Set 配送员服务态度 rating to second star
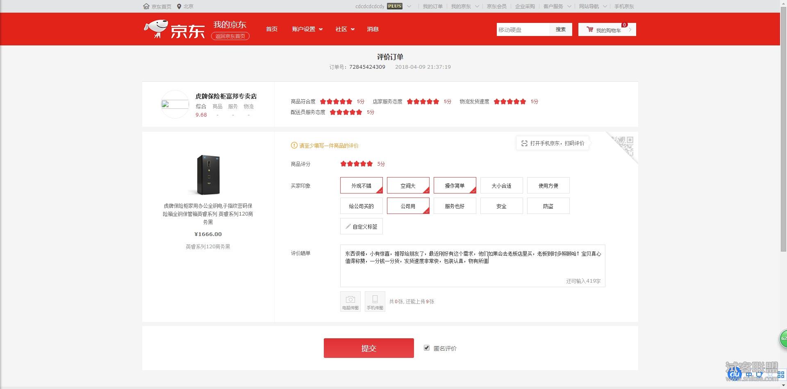 point(340,112)
